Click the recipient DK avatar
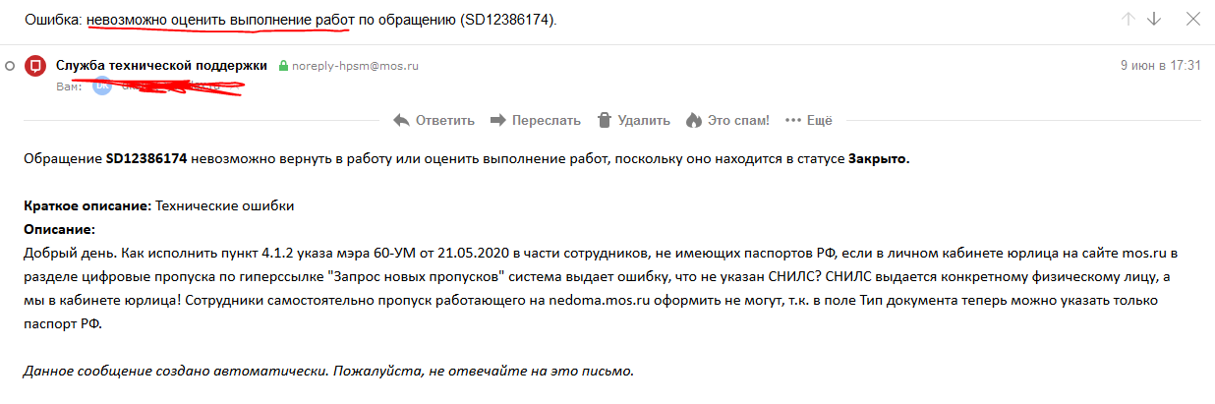This screenshot has width=1215, height=404. pos(101,86)
